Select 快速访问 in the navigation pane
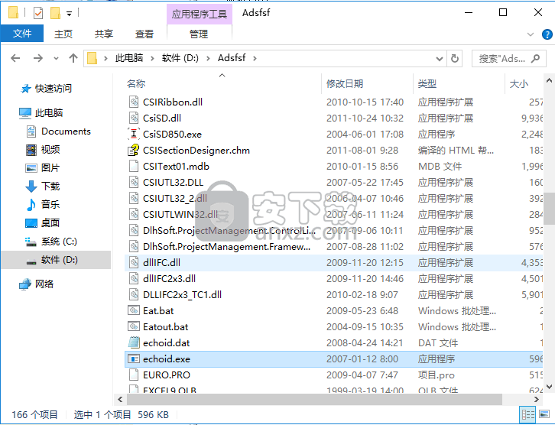Screen dimensions: 555x425 [53, 89]
